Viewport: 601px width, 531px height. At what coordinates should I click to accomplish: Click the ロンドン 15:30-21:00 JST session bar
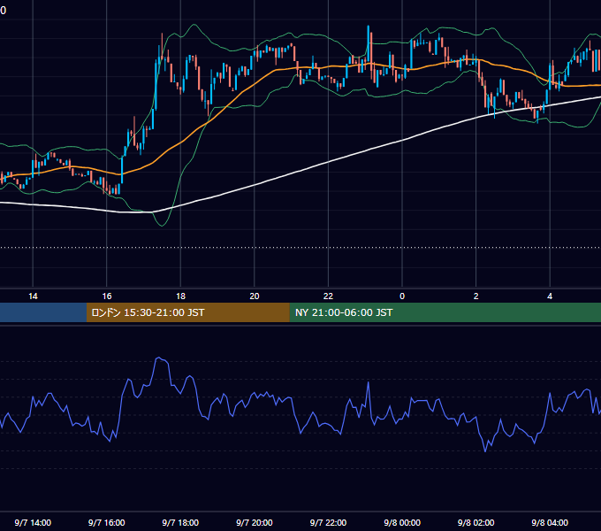(x=187, y=312)
